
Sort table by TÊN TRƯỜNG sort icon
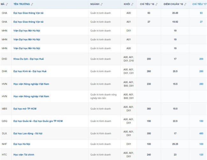click(32, 4)
